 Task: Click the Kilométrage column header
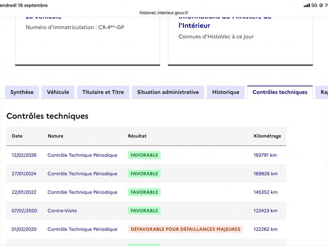pos(267,136)
